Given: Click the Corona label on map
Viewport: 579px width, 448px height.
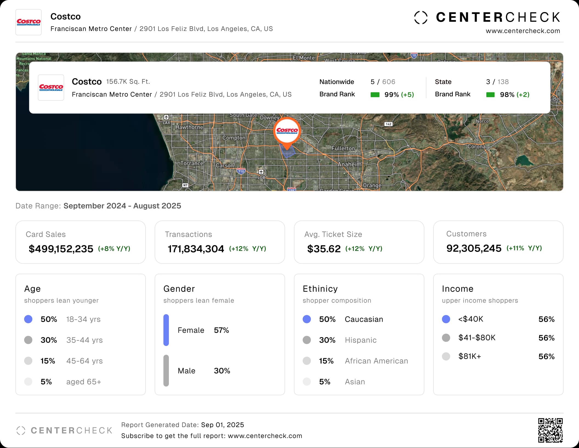Looking at the screenshot, I should point(476,147).
